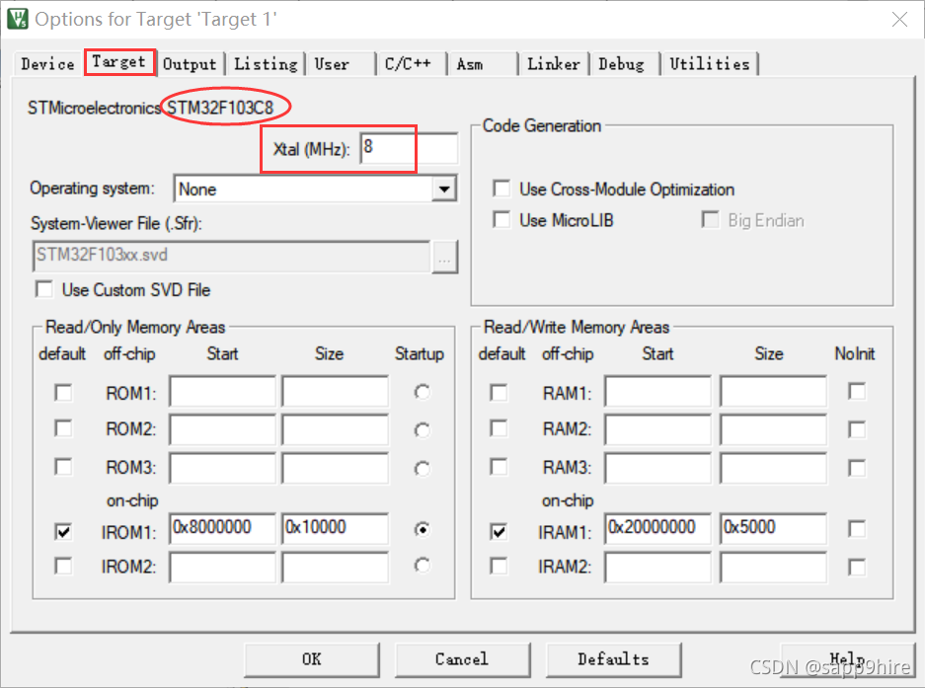The height and width of the screenshot is (688, 925).
Task: Switch to the Device tab
Action: tap(47, 64)
